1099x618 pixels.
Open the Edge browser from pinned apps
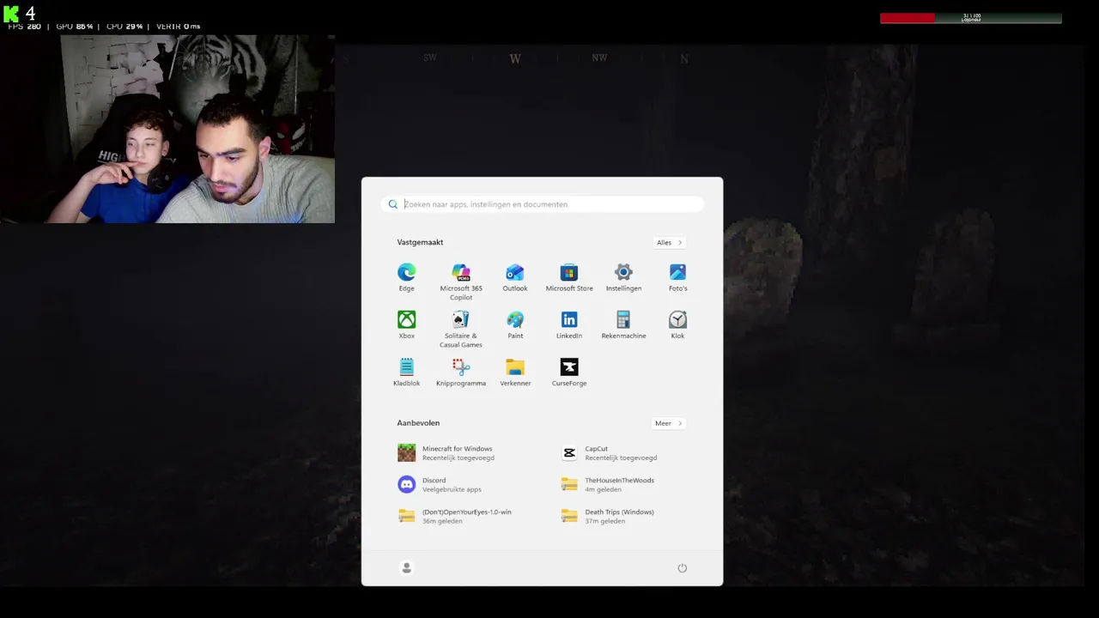406,277
